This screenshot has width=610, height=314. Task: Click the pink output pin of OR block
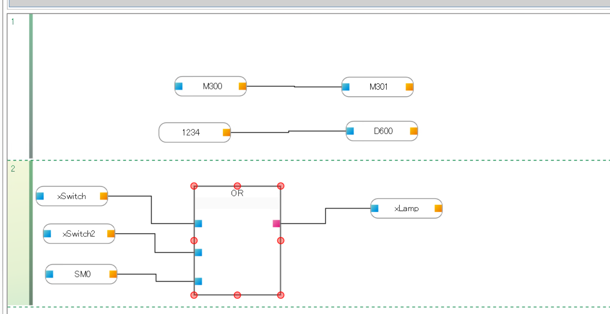[x=276, y=224]
